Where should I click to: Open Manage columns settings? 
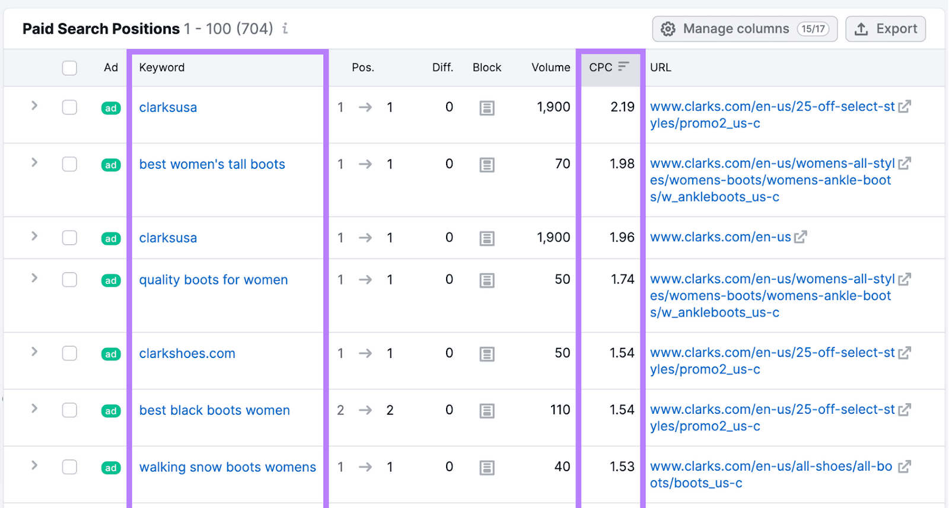[x=744, y=29]
